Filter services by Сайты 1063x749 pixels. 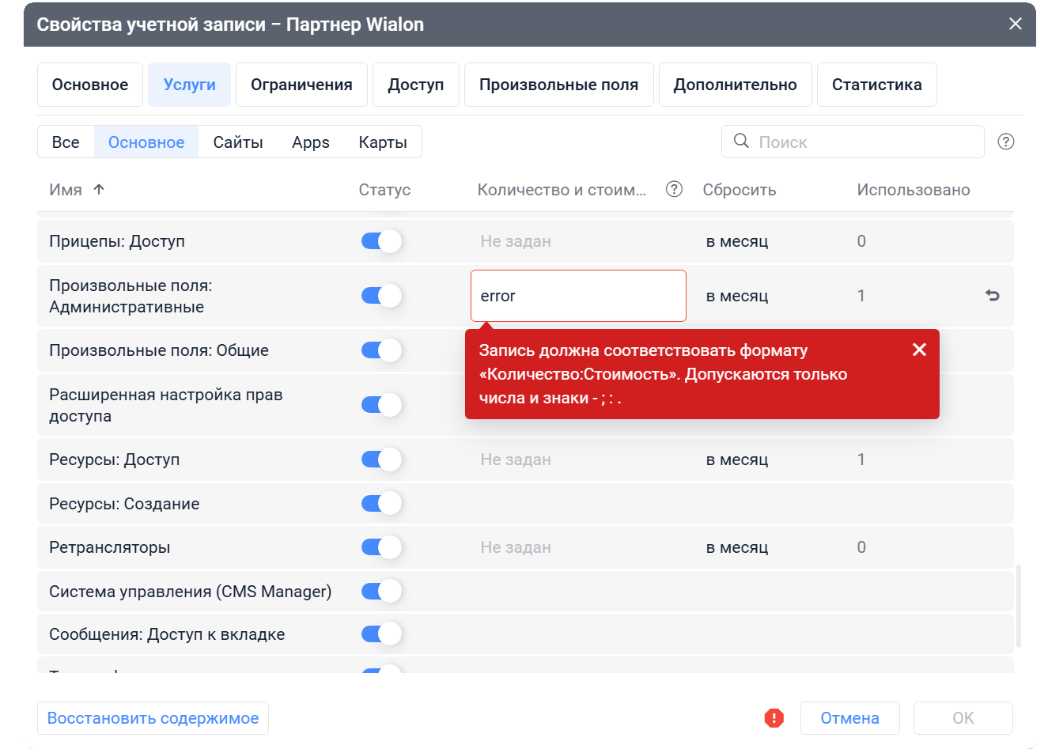tap(238, 142)
